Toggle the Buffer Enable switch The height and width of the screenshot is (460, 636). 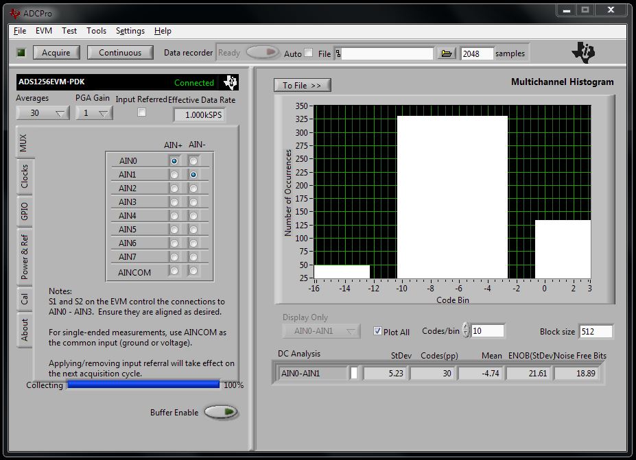[x=221, y=412]
